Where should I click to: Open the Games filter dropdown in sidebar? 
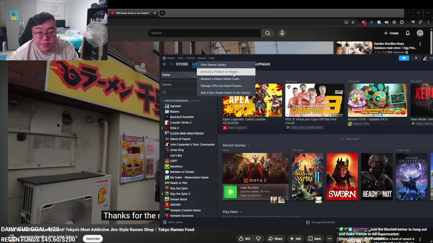point(179,84)
